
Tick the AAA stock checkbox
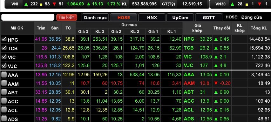click(x=4, y=74)
